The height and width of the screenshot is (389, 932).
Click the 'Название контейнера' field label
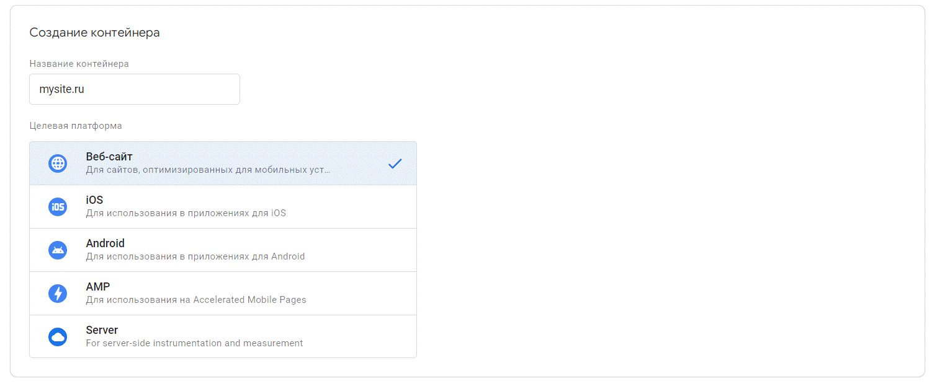tap(79, 64)
